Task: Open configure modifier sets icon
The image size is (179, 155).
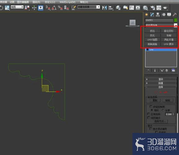Action: point(173,70)
